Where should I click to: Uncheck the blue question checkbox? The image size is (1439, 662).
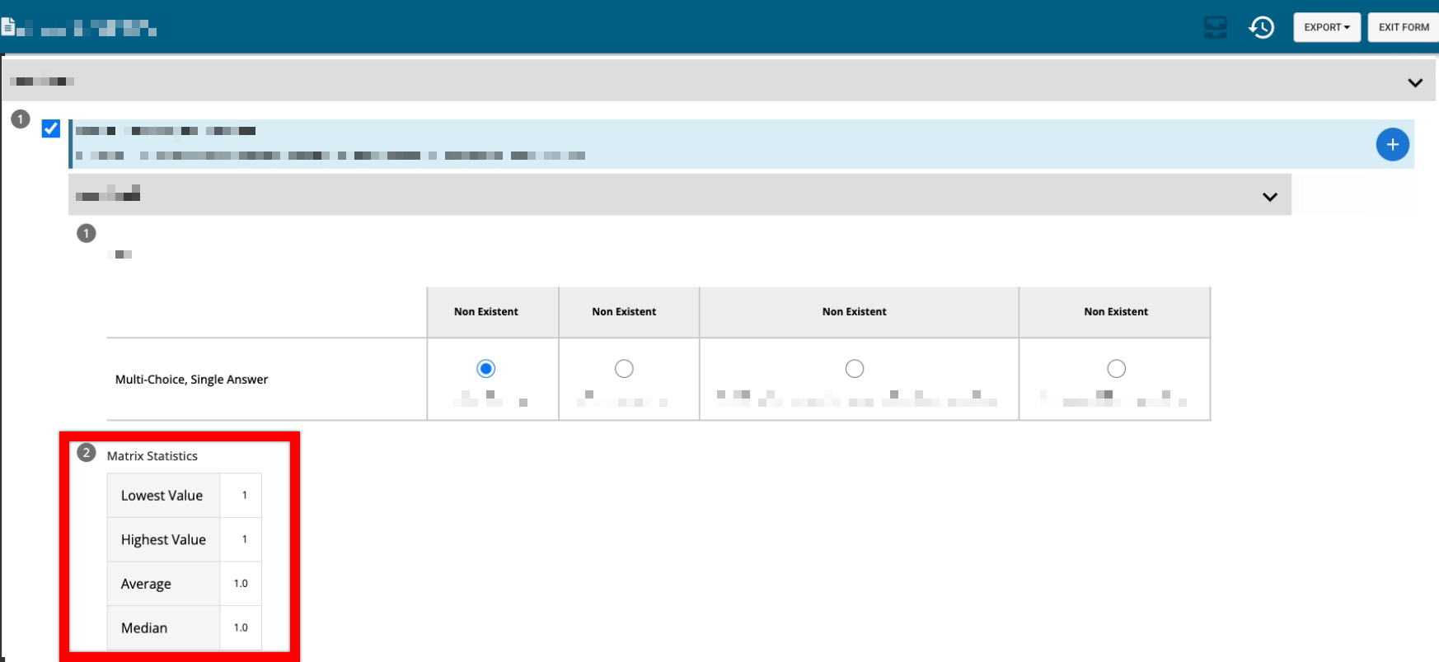pyautogui.click(x=51, y=128)
